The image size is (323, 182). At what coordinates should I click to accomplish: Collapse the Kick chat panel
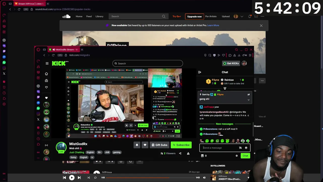click(x=200, y=72)
